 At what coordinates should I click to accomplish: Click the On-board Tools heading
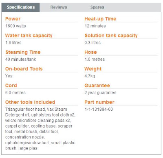[x=24, y=69]
